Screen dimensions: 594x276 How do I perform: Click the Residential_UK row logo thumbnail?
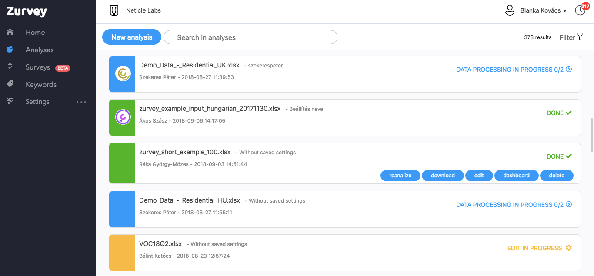point(122,74)
